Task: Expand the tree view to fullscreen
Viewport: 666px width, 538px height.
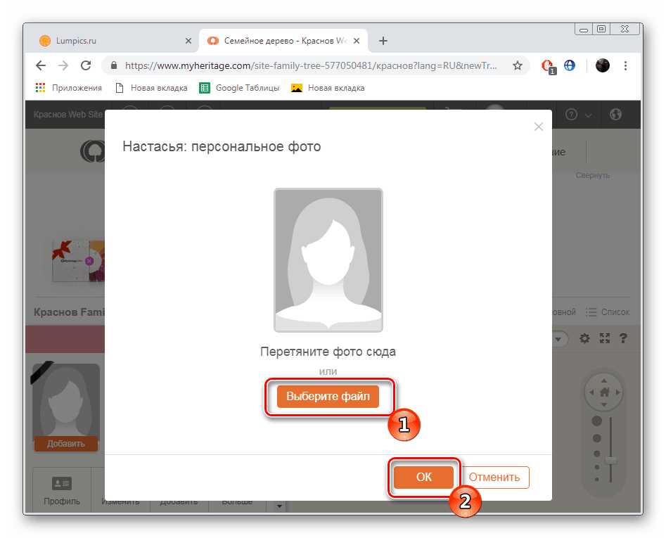Action: tap(606, 338)
